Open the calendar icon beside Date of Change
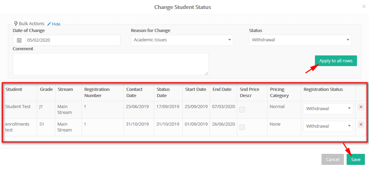Viewport: 369px width, 169px height. [x=19, y=40]
